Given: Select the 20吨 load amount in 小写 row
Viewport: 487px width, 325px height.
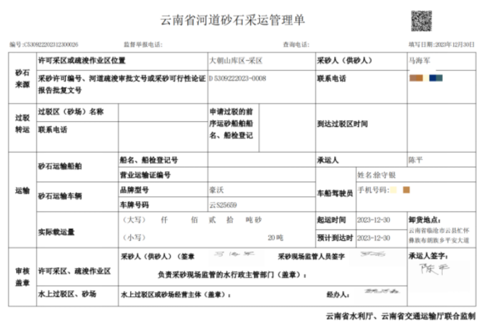Looking at the screenshot, I should point(275,238).
